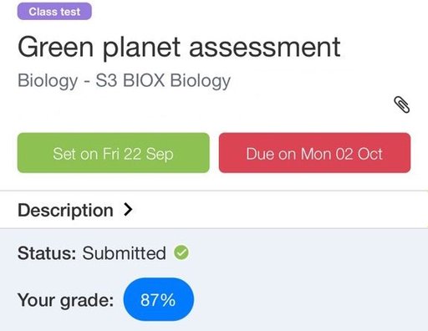Click the word planet in the heading
The height and width of the screenshot is (331, 428).
point(141,48)
